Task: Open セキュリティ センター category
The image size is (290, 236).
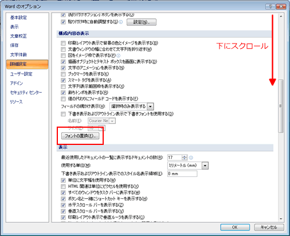Action: coord(26,93)
